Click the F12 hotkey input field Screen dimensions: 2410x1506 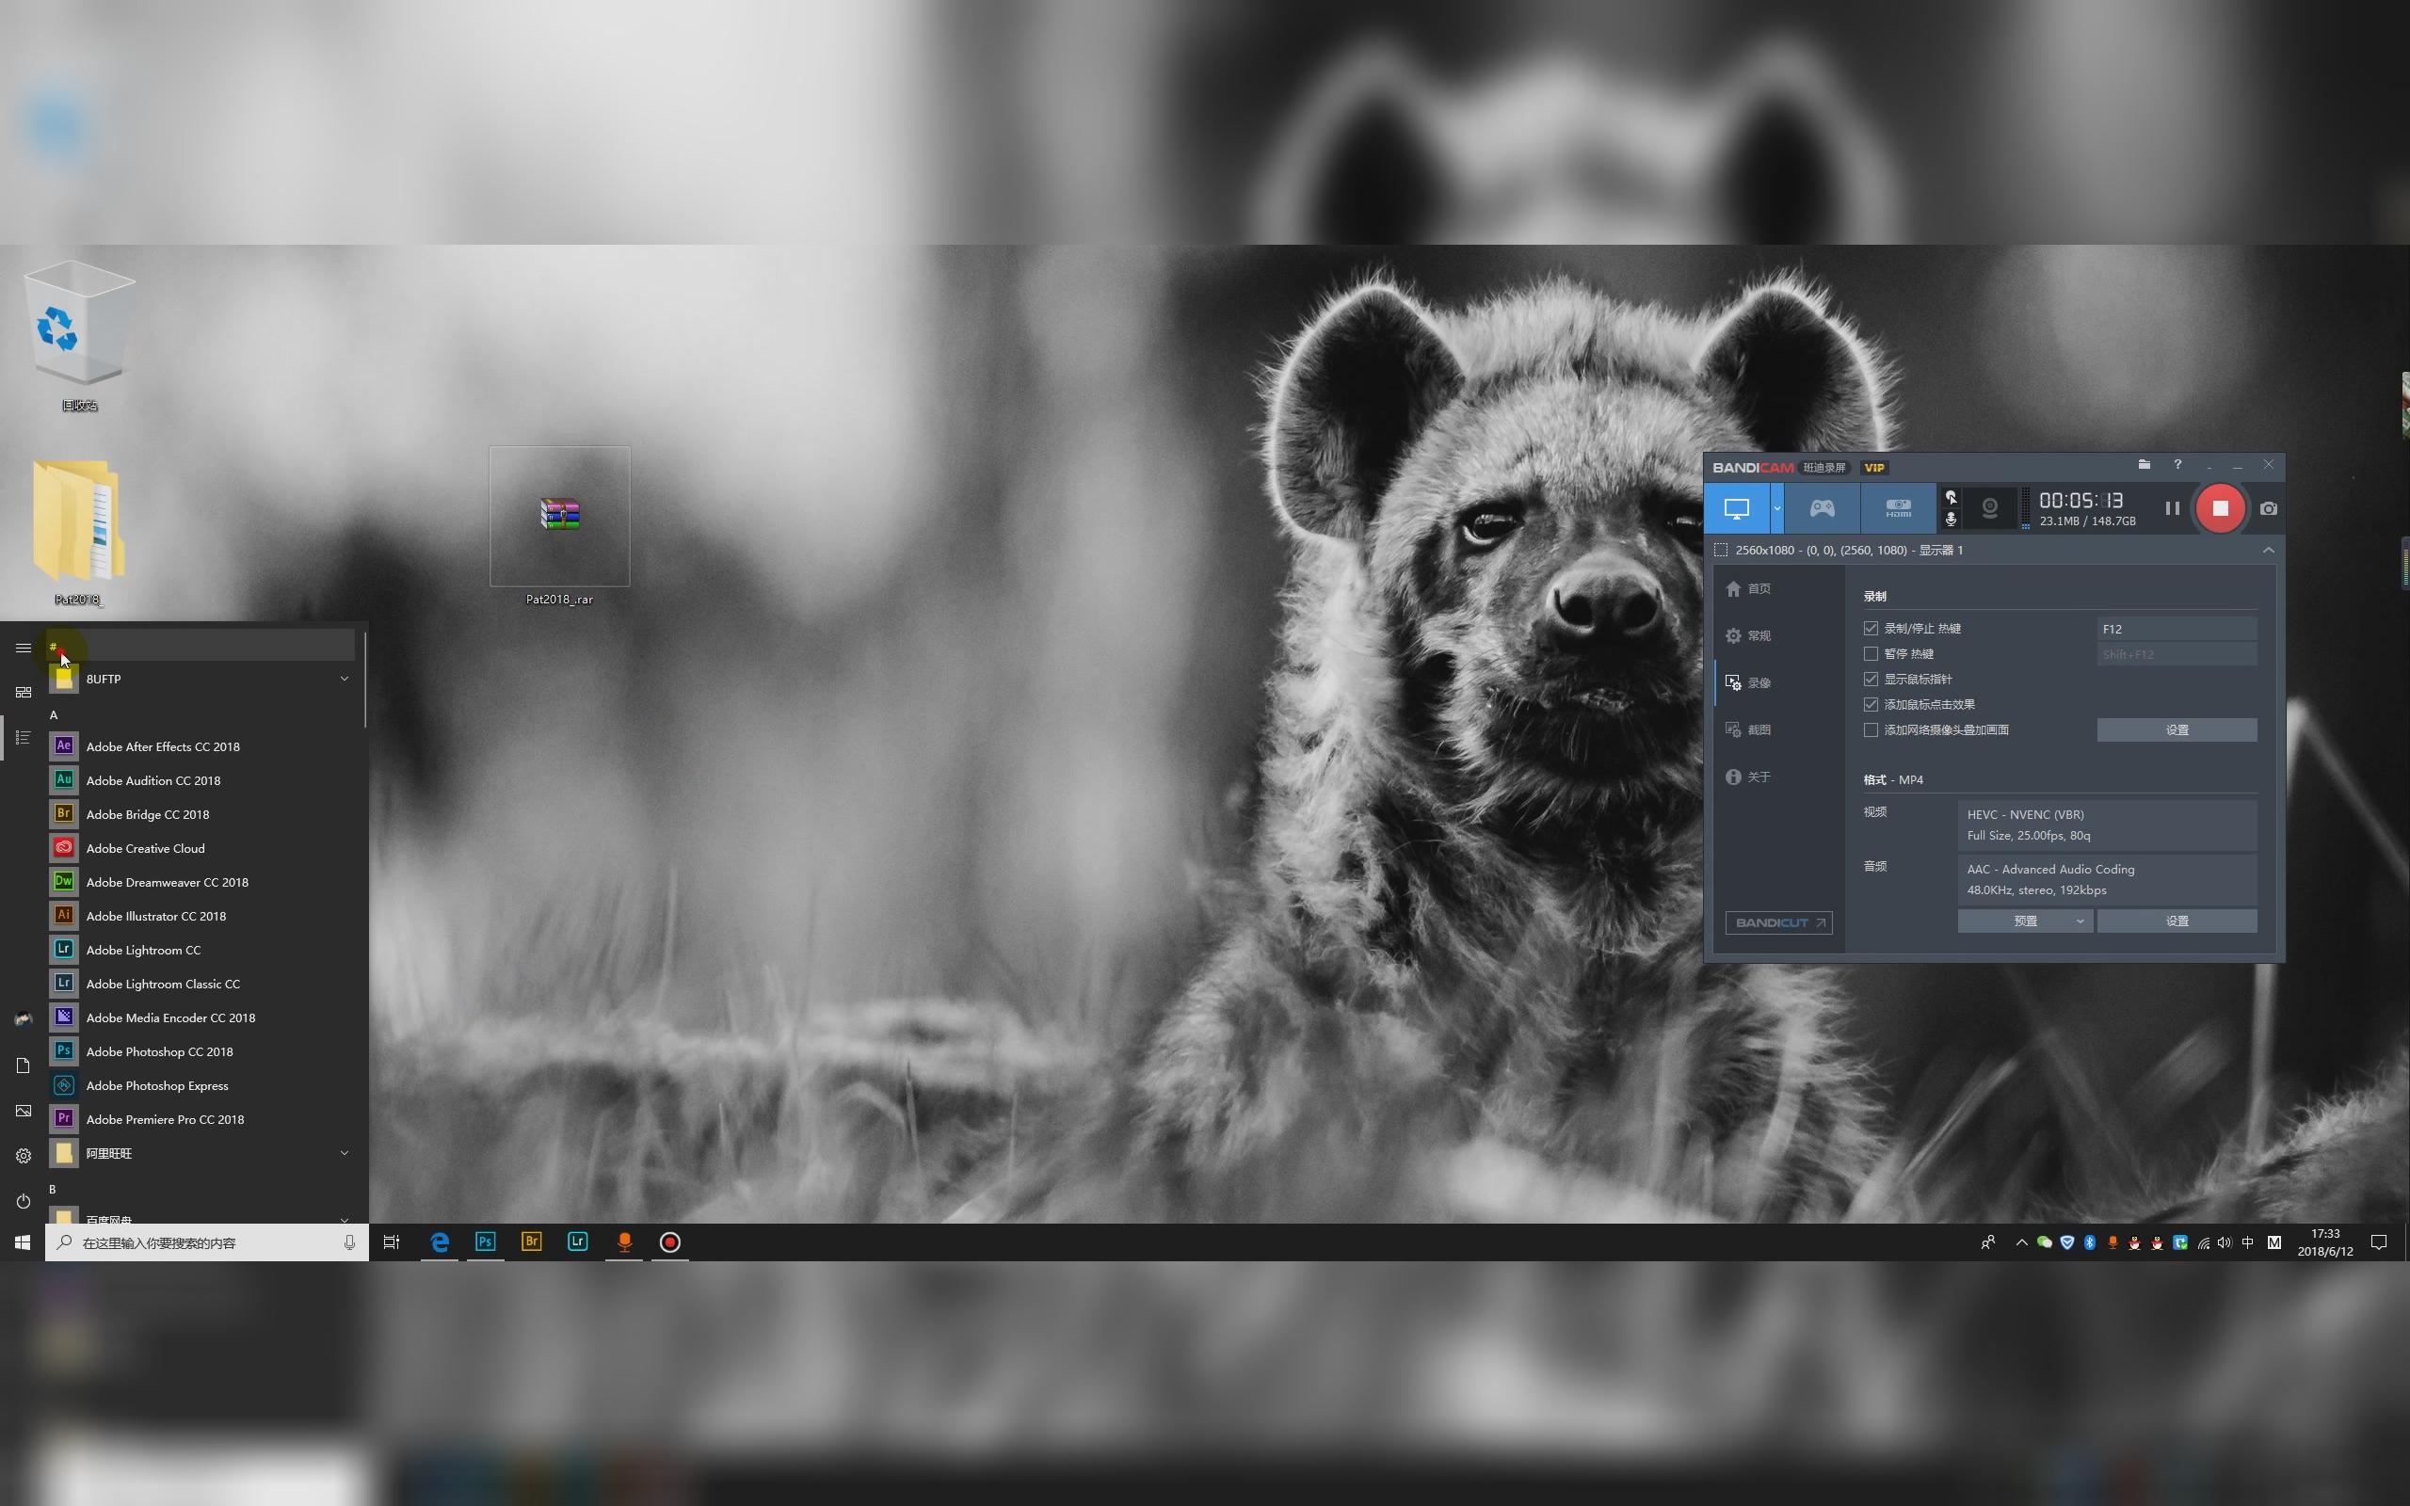[x=2177, y=628]
